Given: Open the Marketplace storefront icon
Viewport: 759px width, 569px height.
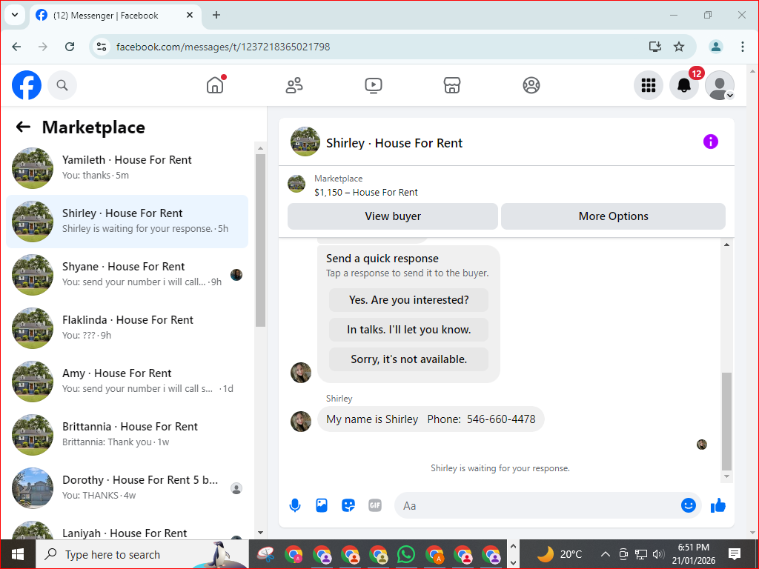Looking at the screenshot, I should pyautogui.click(x=452, y=85).
